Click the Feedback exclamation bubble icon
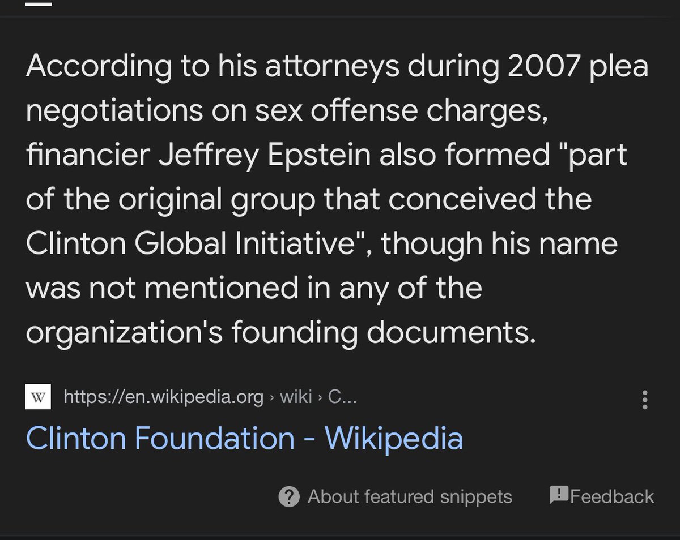Screen dimensions: 680x540 click(559, 495)
